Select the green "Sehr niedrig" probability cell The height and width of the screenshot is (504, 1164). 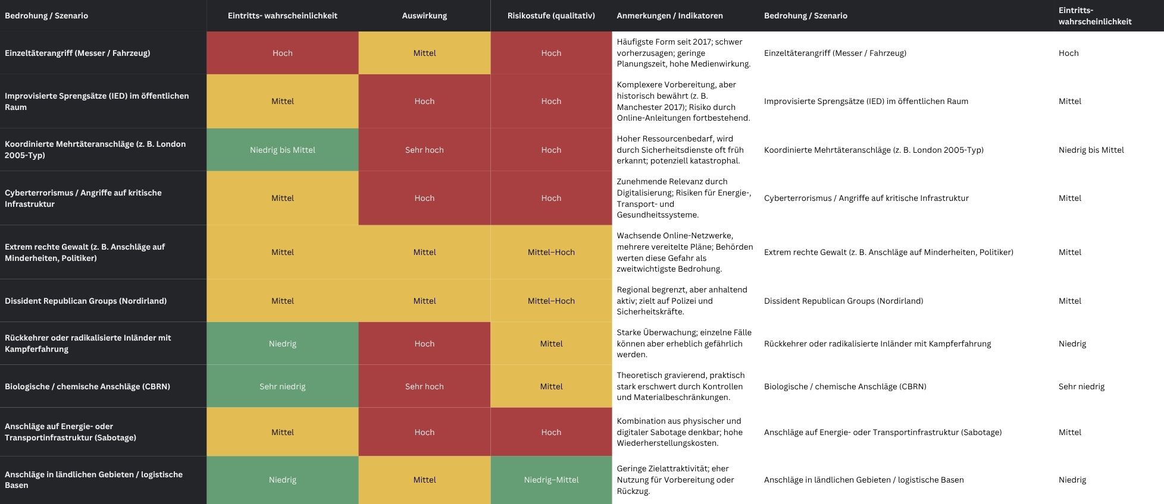point(283,386)
